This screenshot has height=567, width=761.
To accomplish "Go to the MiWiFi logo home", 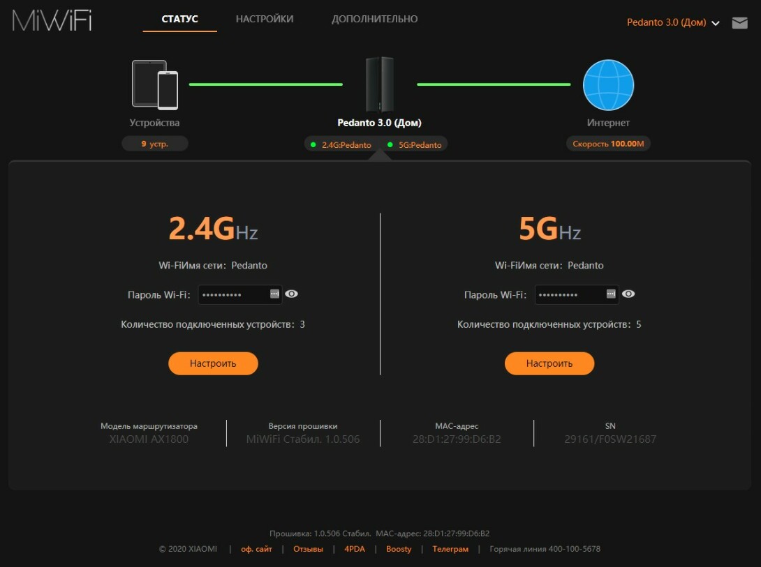I will point(52,20).
